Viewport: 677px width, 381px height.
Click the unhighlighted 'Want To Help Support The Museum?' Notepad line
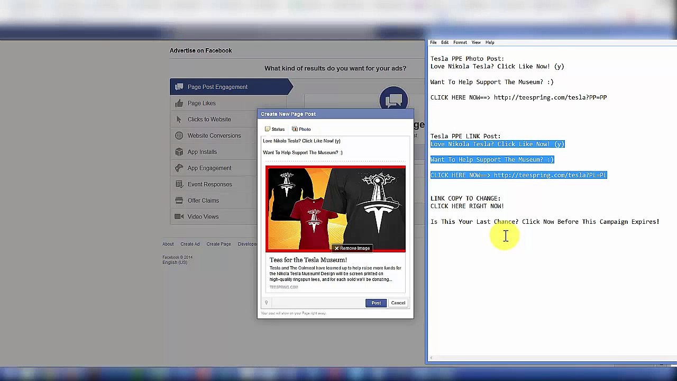point(492,82)
